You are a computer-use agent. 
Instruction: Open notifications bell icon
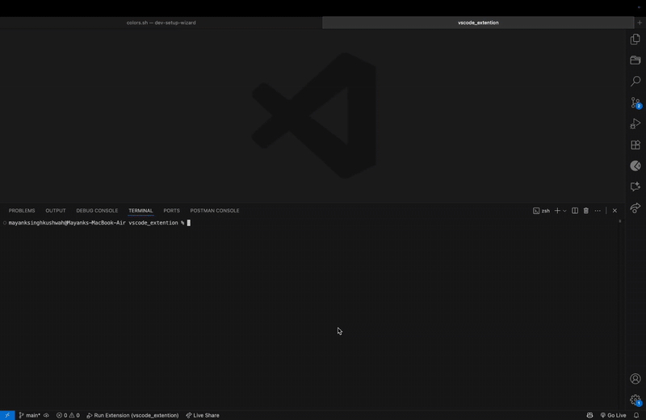[636, 415]
